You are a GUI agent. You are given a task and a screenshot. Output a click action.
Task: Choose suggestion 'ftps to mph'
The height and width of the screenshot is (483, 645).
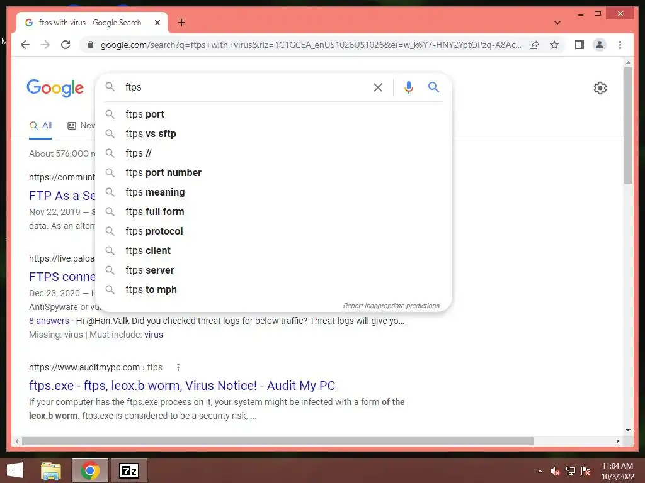pos(273,289)
